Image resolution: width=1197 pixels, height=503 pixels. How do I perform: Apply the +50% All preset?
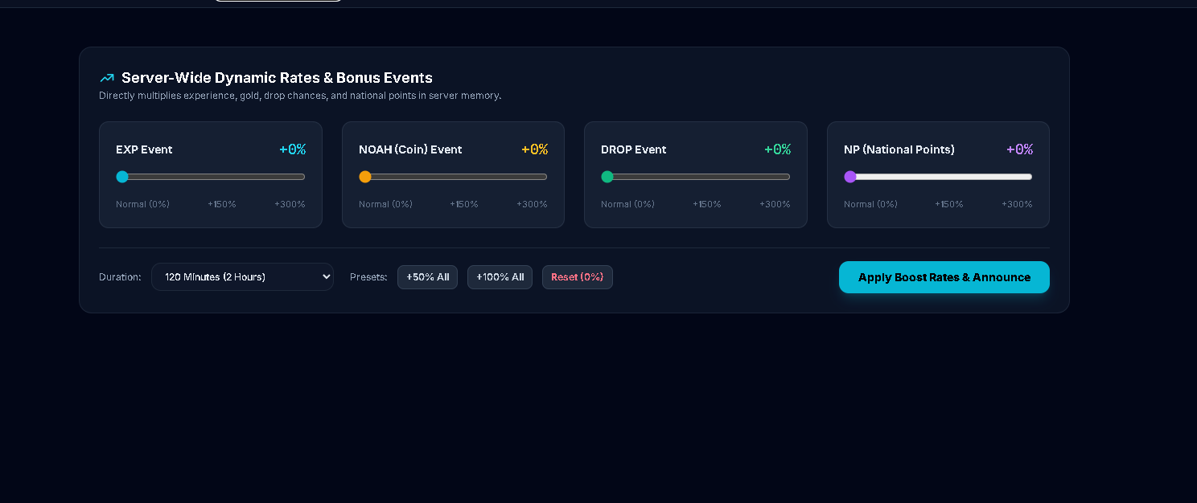(427, 277)
